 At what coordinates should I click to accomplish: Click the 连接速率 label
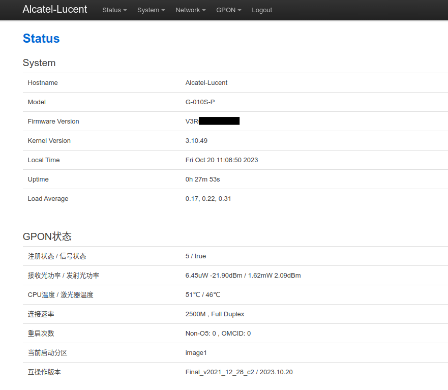(x=41, y=314)
